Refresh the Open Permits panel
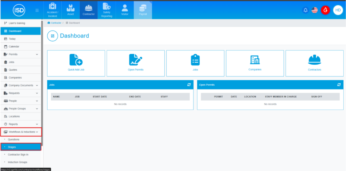The height and width of the screenshot is (171, 346). tap(339, 85)
